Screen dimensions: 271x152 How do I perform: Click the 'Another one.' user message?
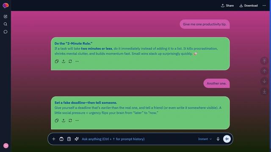pos(216,84)
